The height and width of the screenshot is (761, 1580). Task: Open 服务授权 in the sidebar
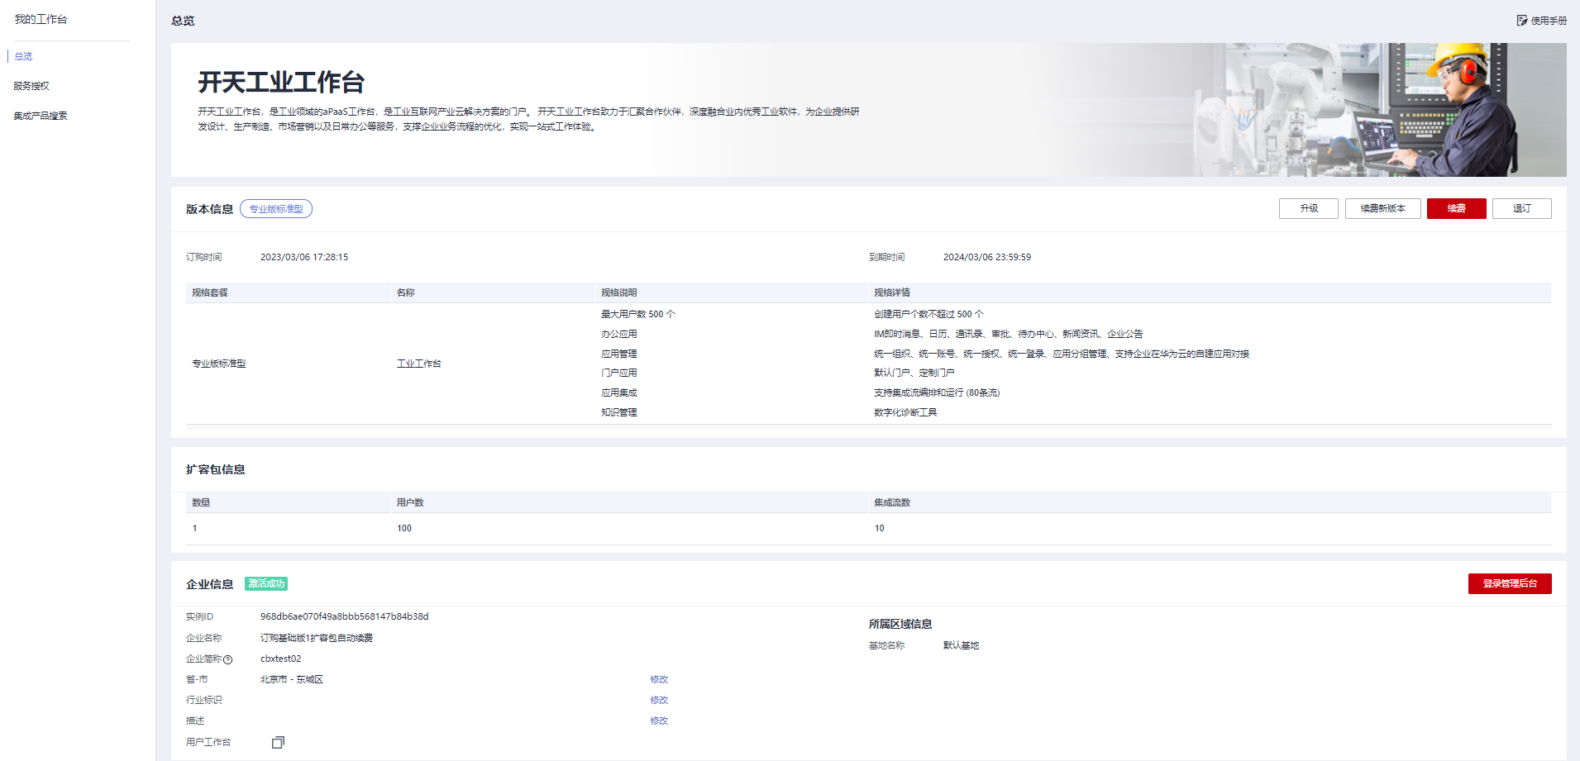click(31, 86)
